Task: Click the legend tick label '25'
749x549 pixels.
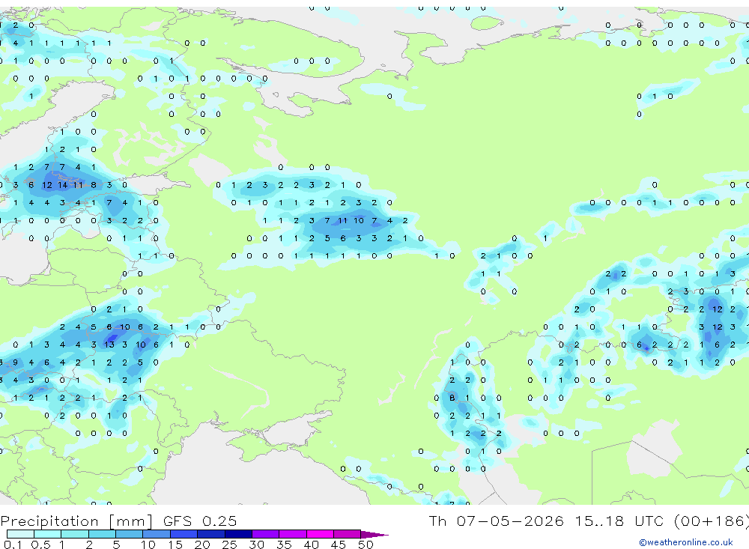Action: [230, 545]
